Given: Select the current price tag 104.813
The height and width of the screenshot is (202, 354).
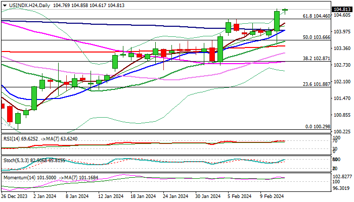Looking at the screenshot, I should click(342, 10).
